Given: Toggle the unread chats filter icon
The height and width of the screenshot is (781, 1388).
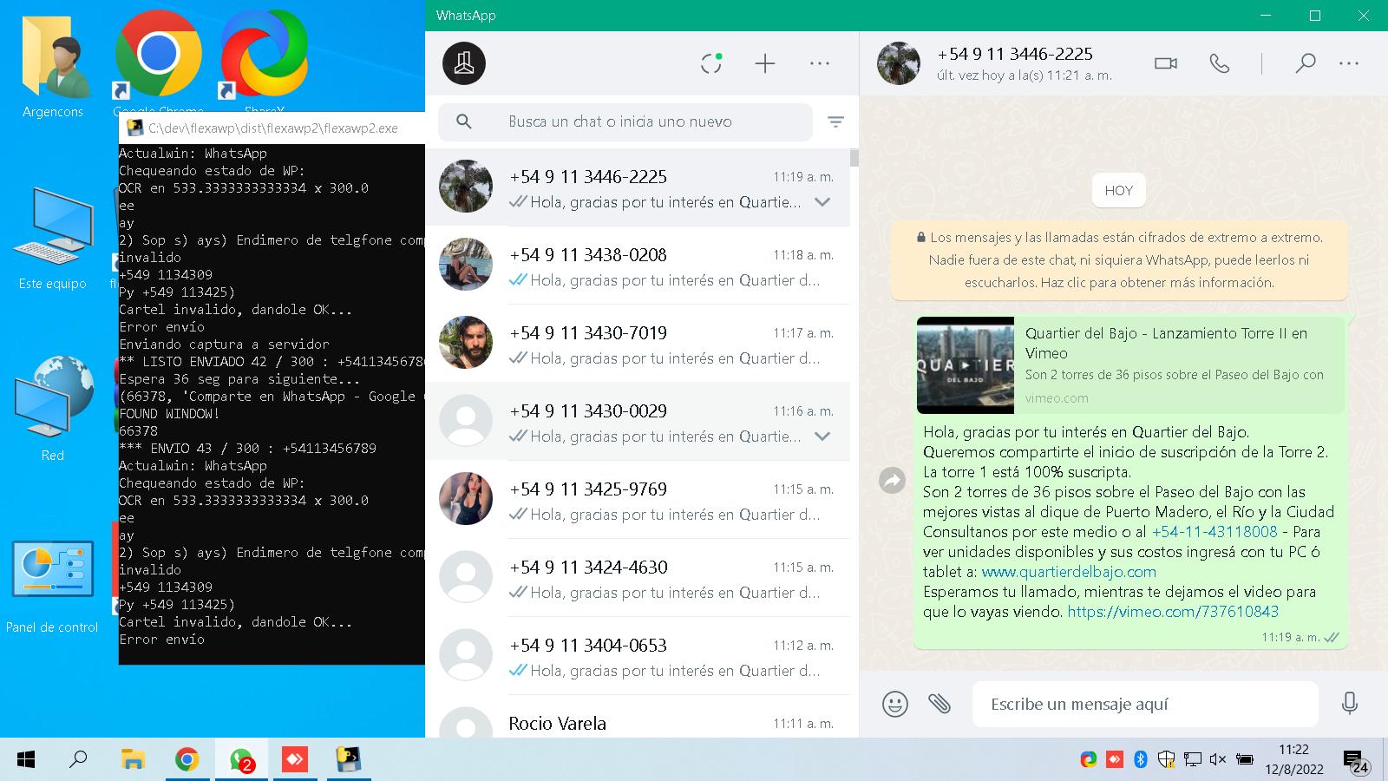Looking at the screenshot, I should tap(835, 122).
